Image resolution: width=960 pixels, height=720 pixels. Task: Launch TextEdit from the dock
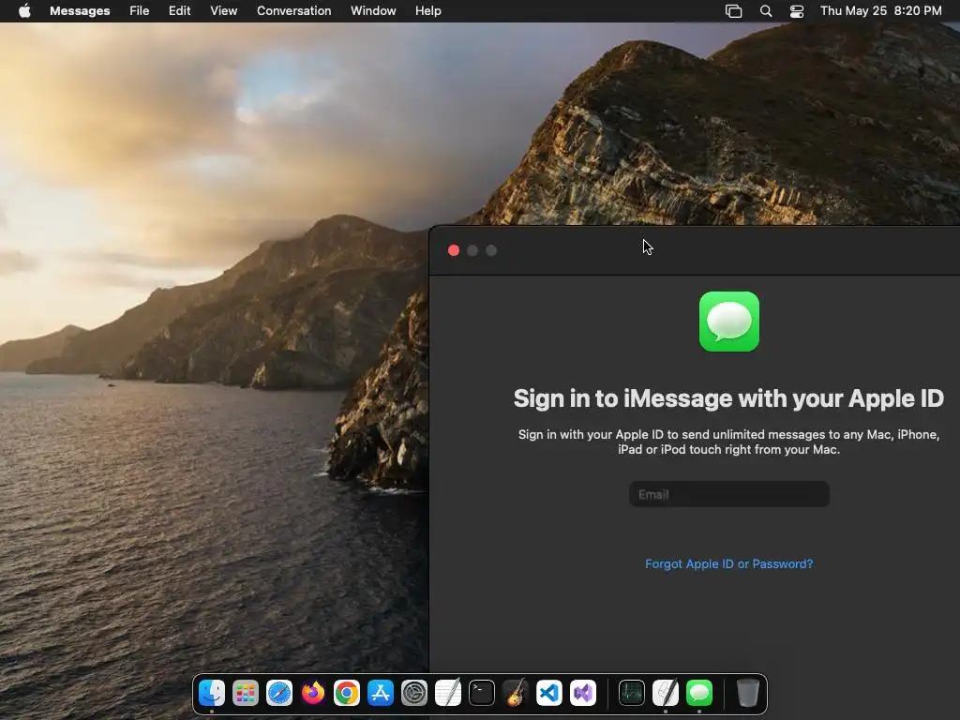tap(447, 693)
